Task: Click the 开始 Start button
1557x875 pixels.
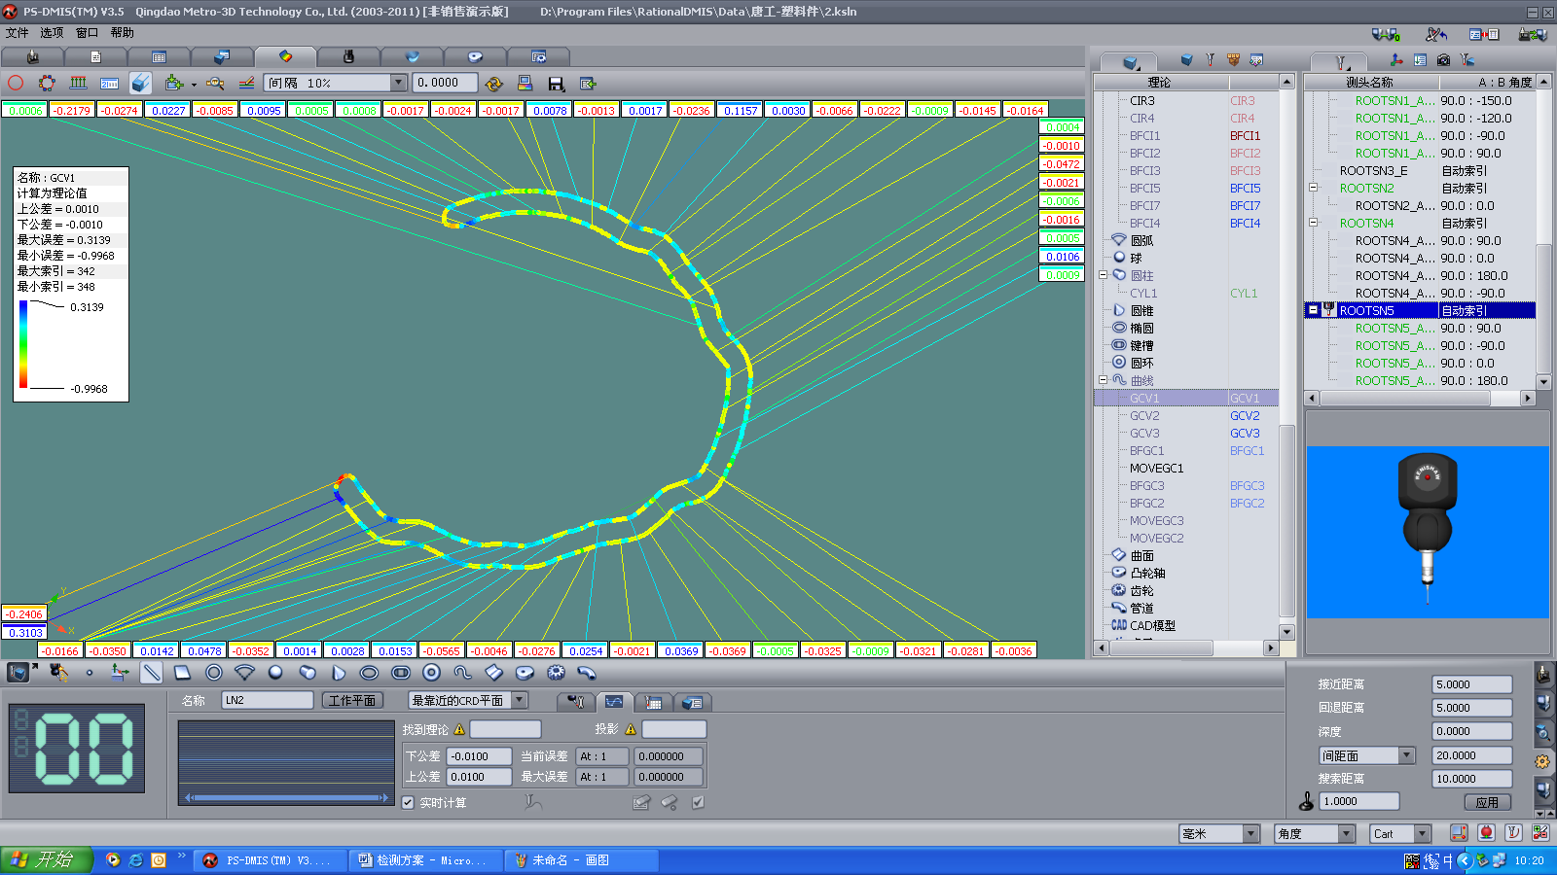Action: (47, 859)
